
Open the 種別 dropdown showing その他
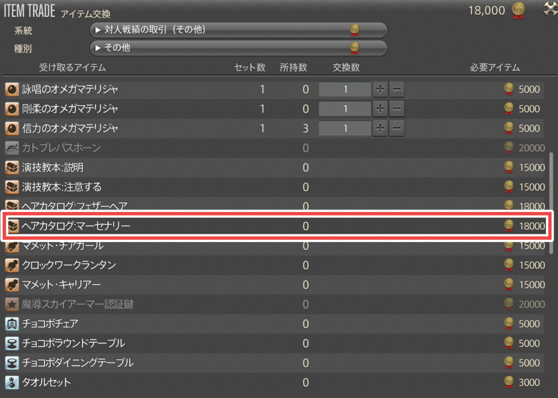click(240, 48)
